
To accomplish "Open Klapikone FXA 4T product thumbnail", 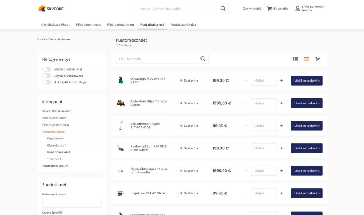I will pyautogui.click(x=121, y=193).
